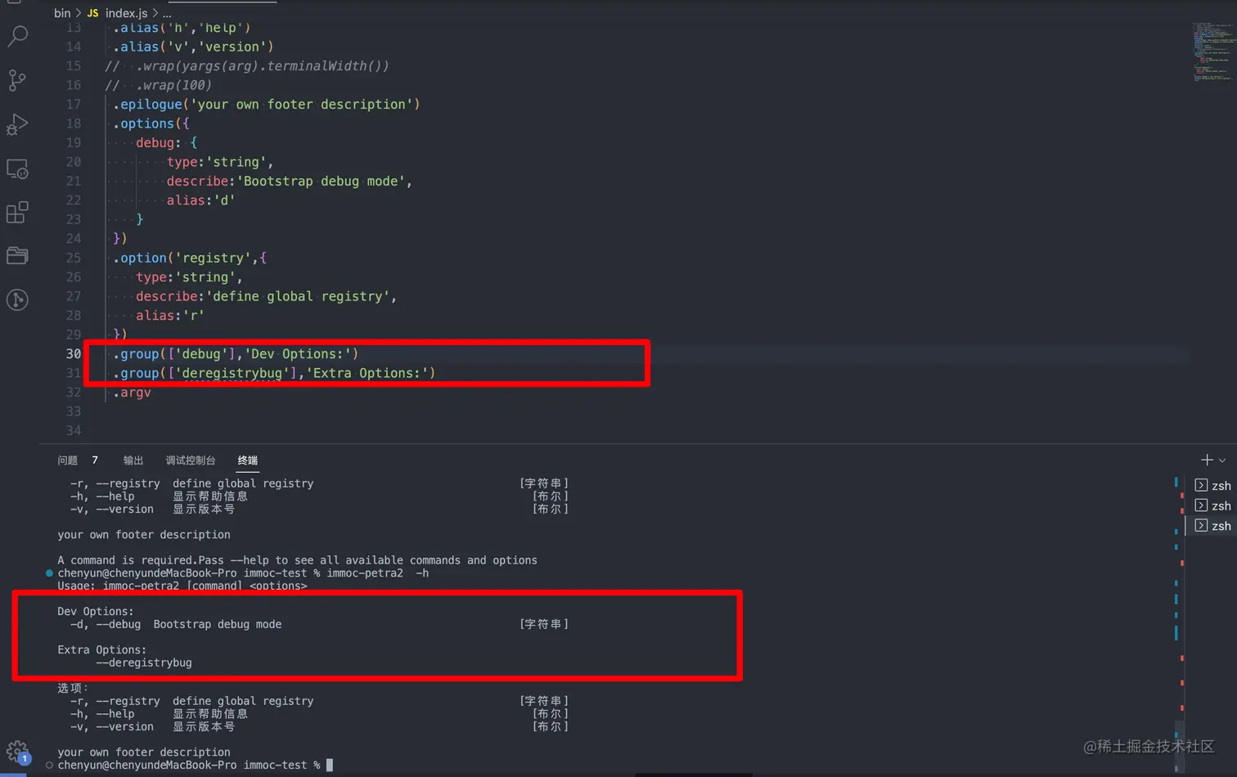Click the .alias('v','version') code line
Screen dimensions: 1237x777
193,47
